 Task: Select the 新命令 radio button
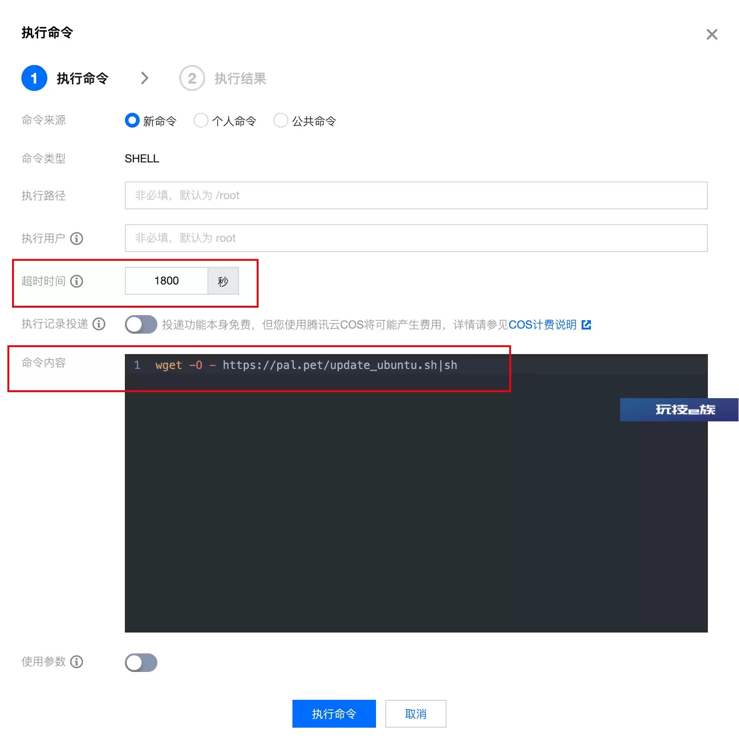[x=132, y=121]
